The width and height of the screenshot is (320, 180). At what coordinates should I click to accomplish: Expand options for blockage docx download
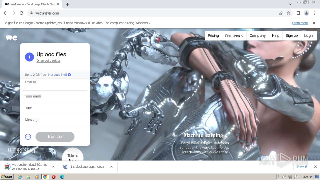[x=111, y=167]
